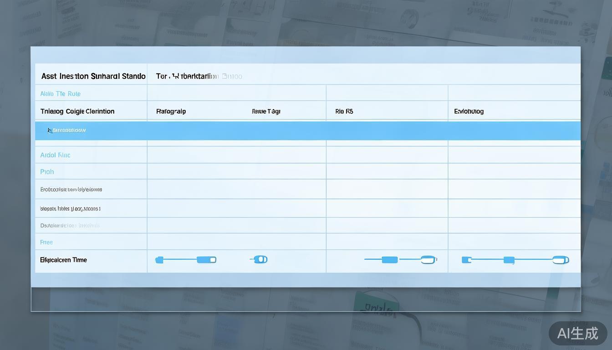
Task: Click the "Pioh" row link
Action: pos(47,172)
